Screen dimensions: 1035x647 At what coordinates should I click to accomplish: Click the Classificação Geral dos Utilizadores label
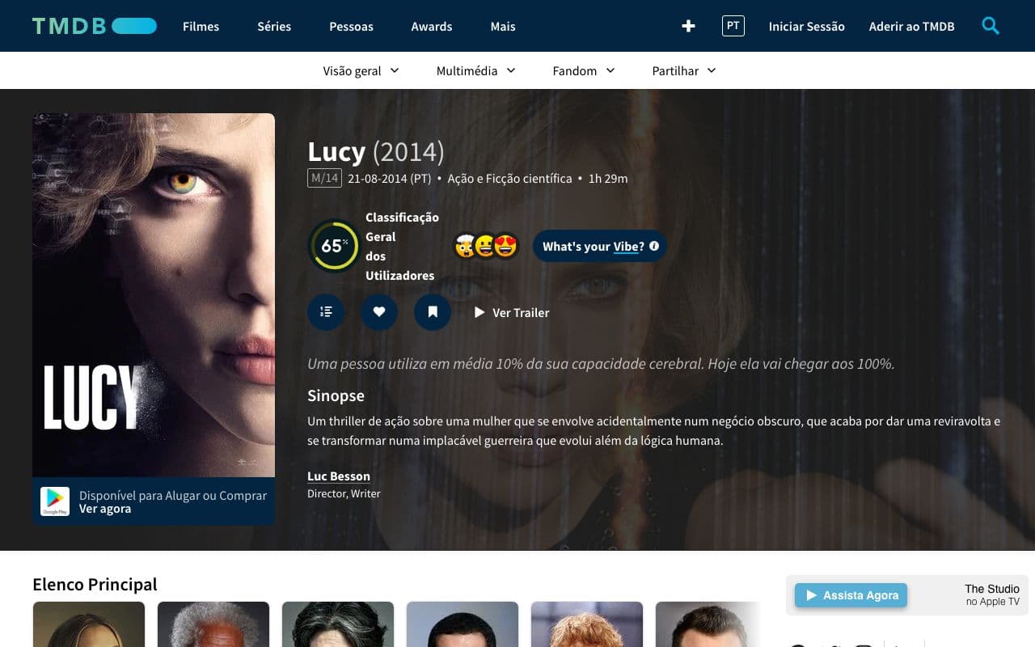pos(402,246)
